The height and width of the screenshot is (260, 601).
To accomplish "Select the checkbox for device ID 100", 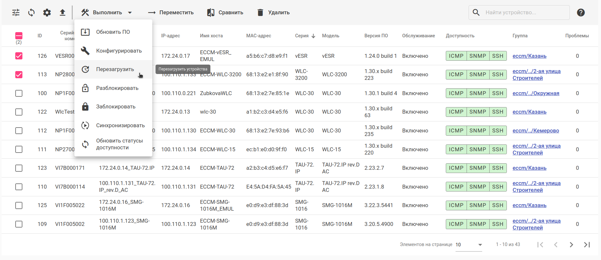I will (x=19, y=93).
